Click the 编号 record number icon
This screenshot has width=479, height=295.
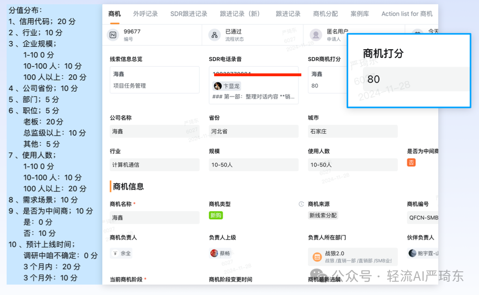tap(113, 35)
